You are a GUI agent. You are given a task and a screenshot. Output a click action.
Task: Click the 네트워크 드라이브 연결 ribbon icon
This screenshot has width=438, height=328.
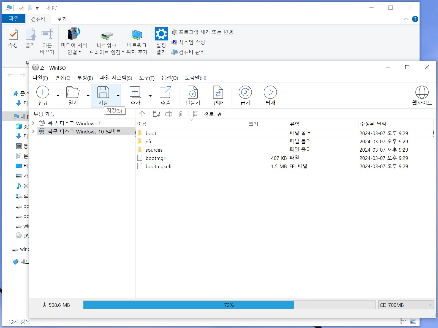click(107, 35)
